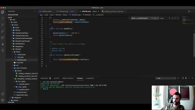
Task: Open the Accounts menu icon
Action: click(3, 94)
